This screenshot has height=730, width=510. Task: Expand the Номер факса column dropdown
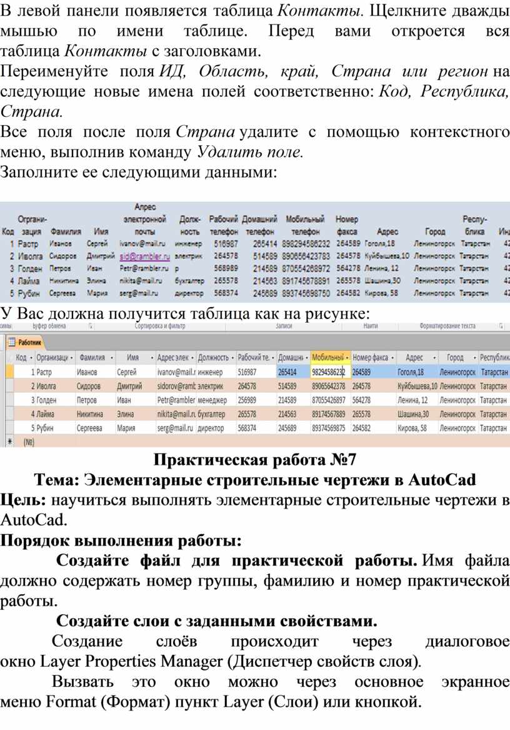point(392,358)
